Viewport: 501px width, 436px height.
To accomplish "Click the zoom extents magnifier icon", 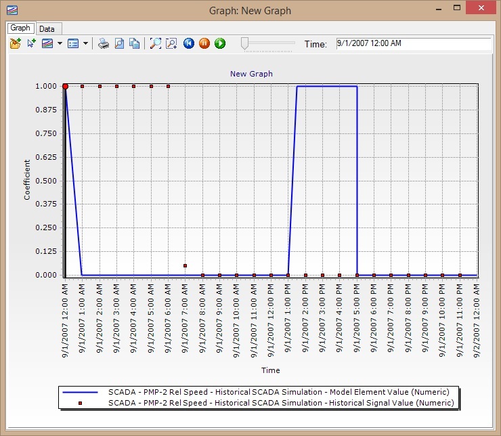I will (x=156, y=44).
